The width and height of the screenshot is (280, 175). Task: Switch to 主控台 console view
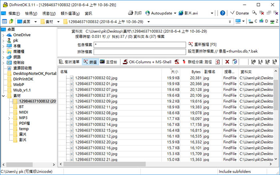(108, 62)
